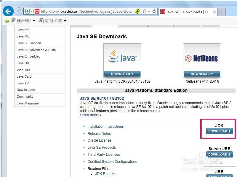Open the 建议网站 favorites link
Screen dimensions: 237x177
click(22, 21)
